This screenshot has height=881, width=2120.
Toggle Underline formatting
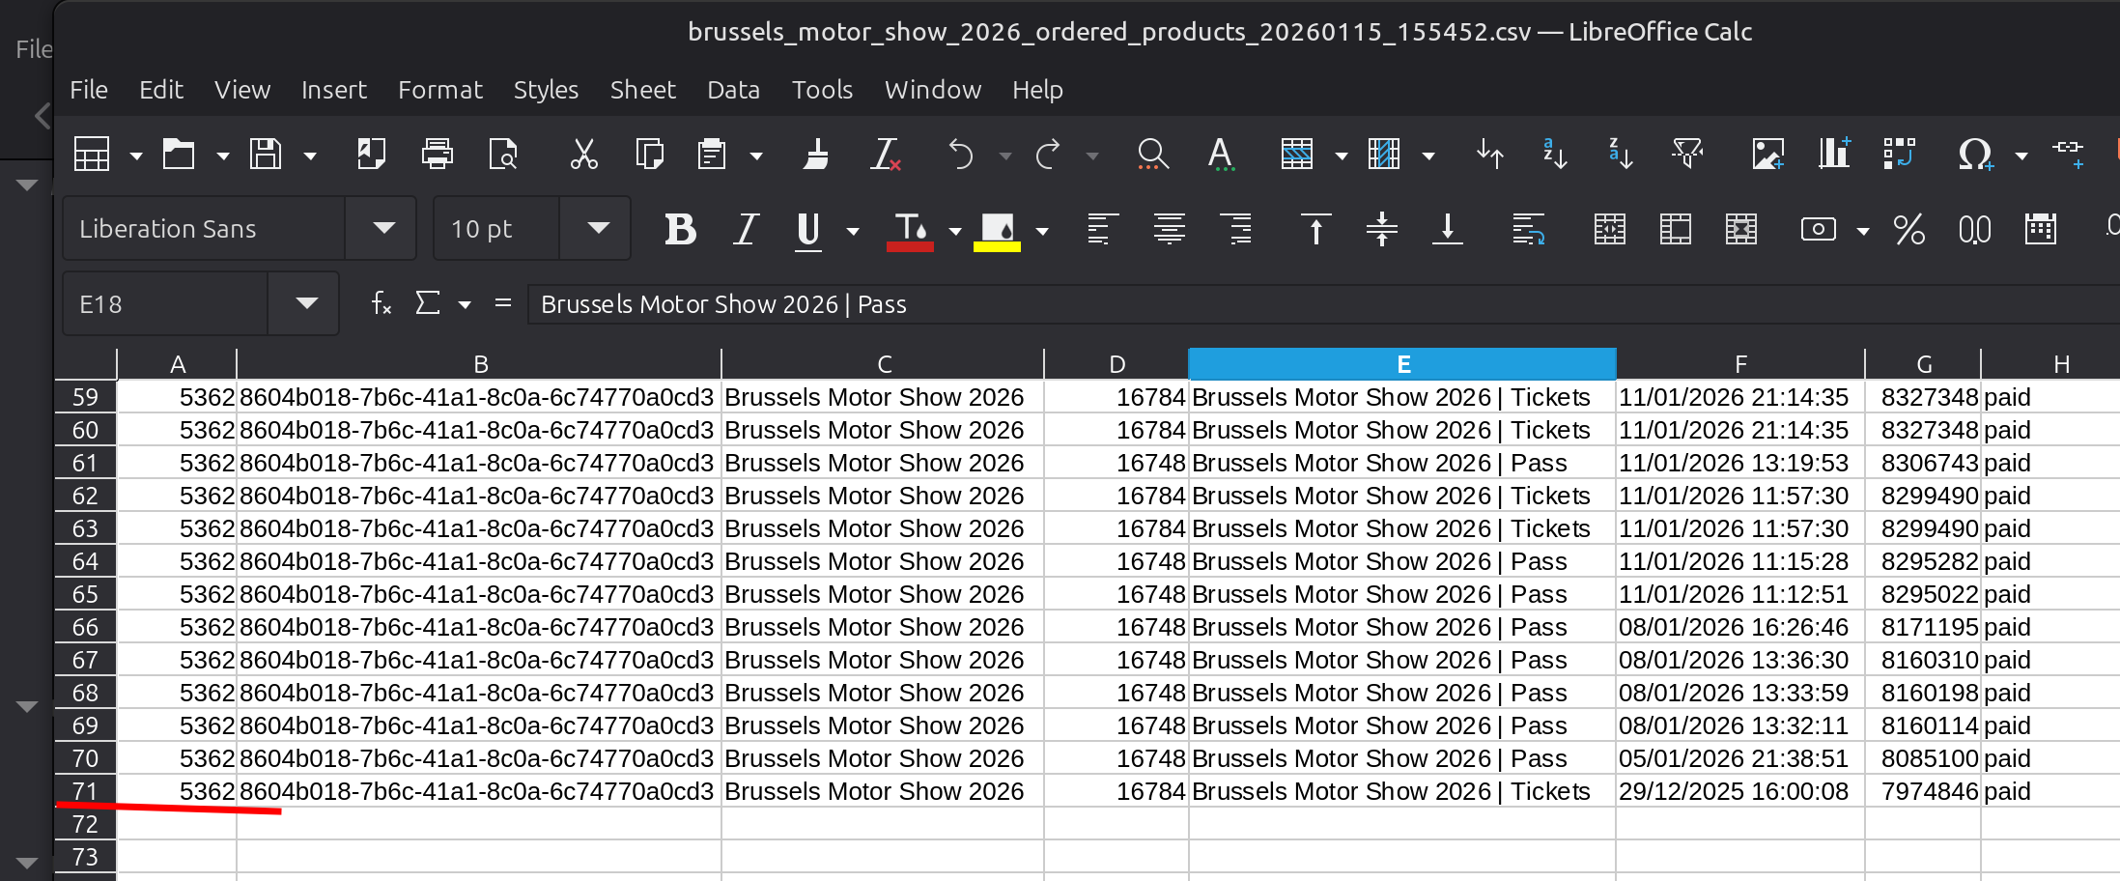pos(809,230)
